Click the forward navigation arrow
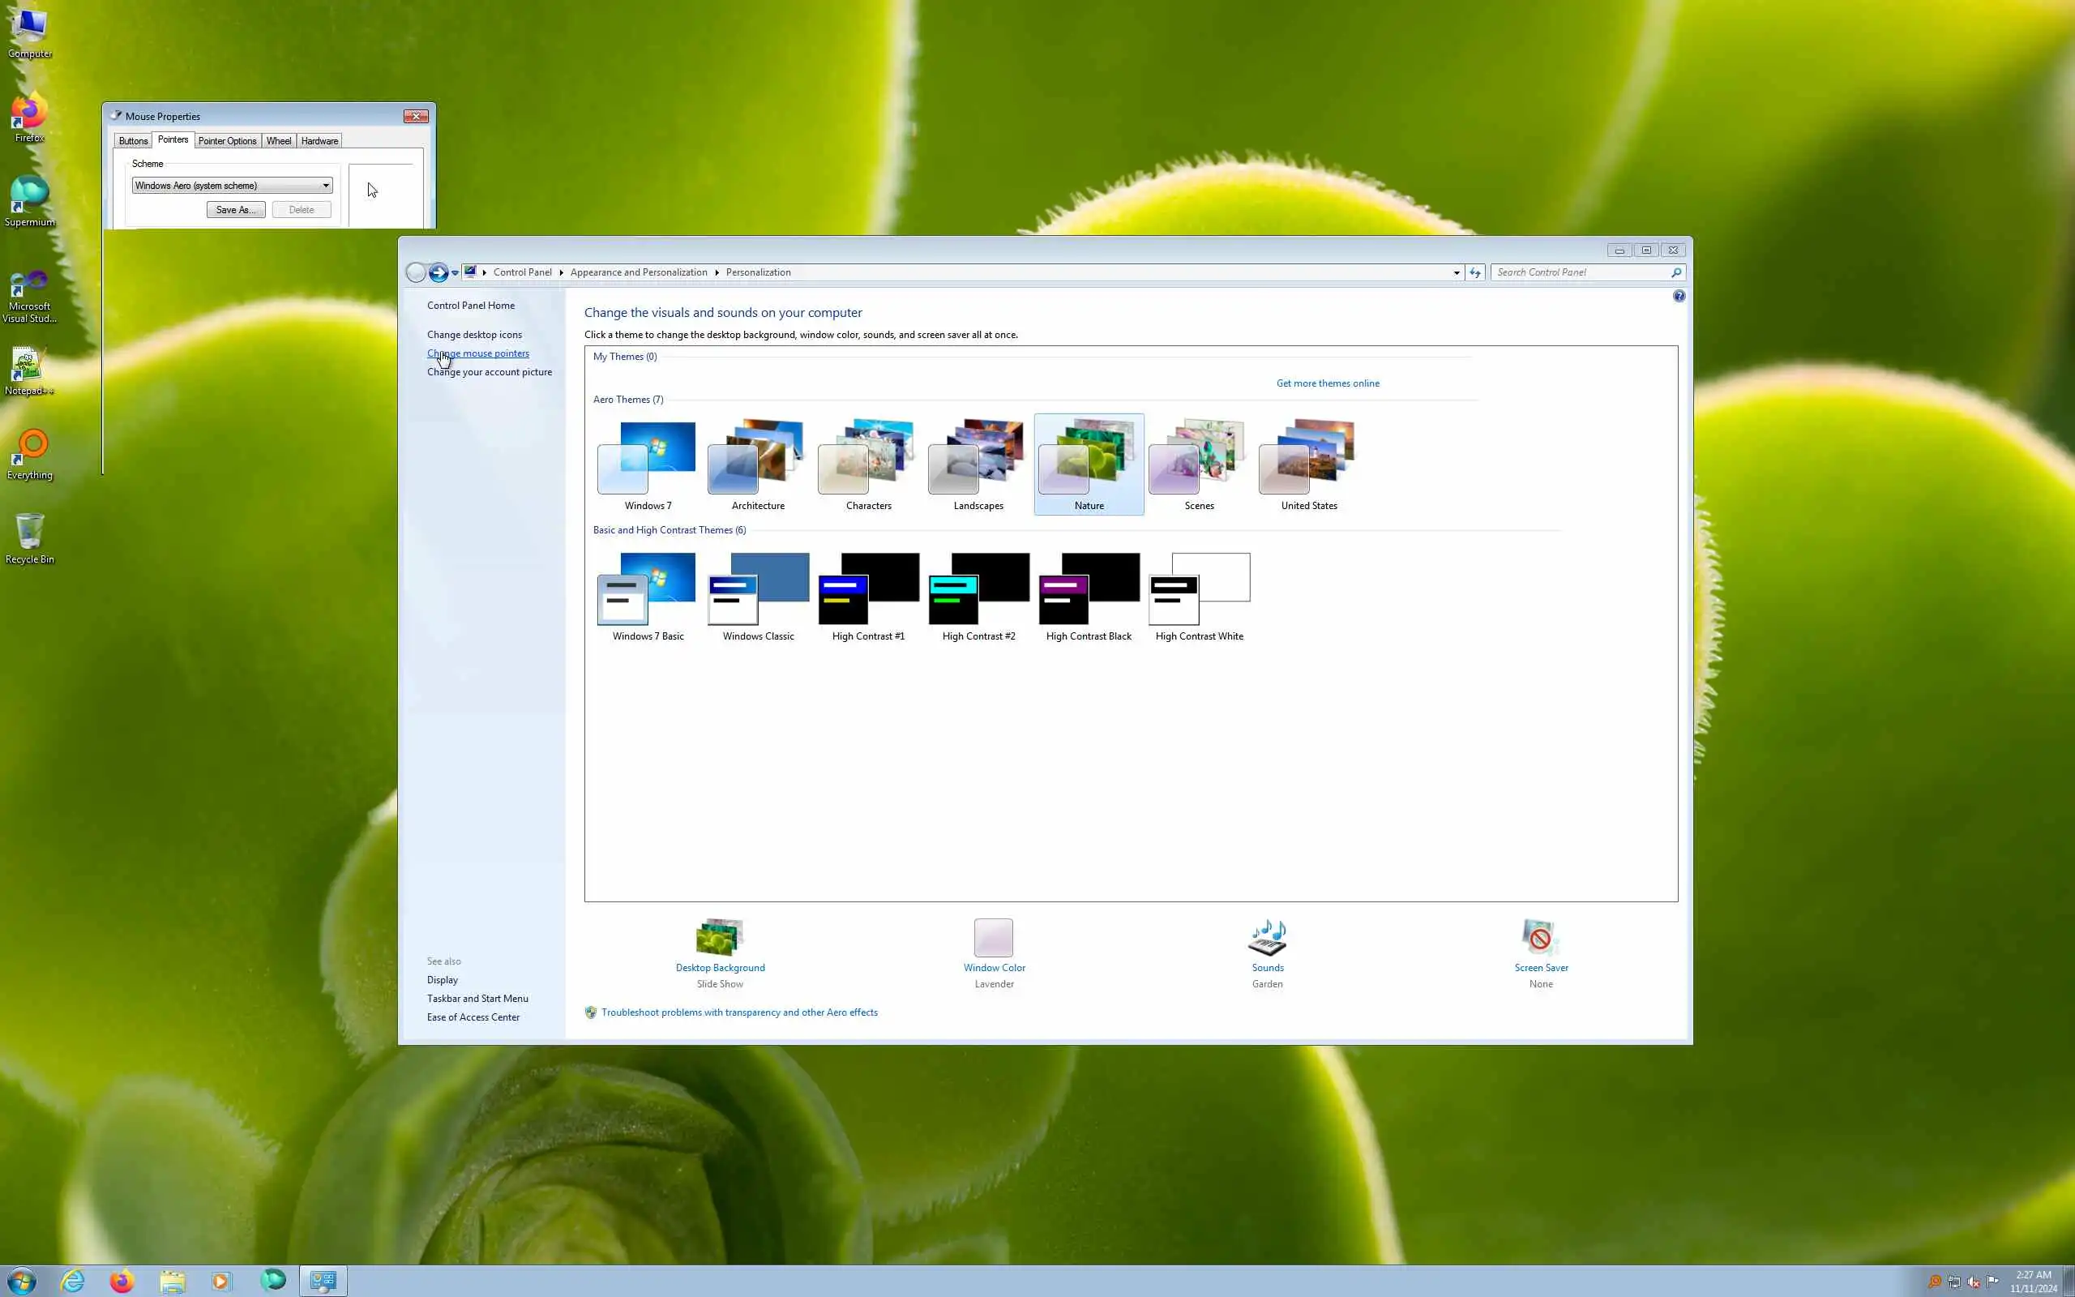 click(439, 273)
